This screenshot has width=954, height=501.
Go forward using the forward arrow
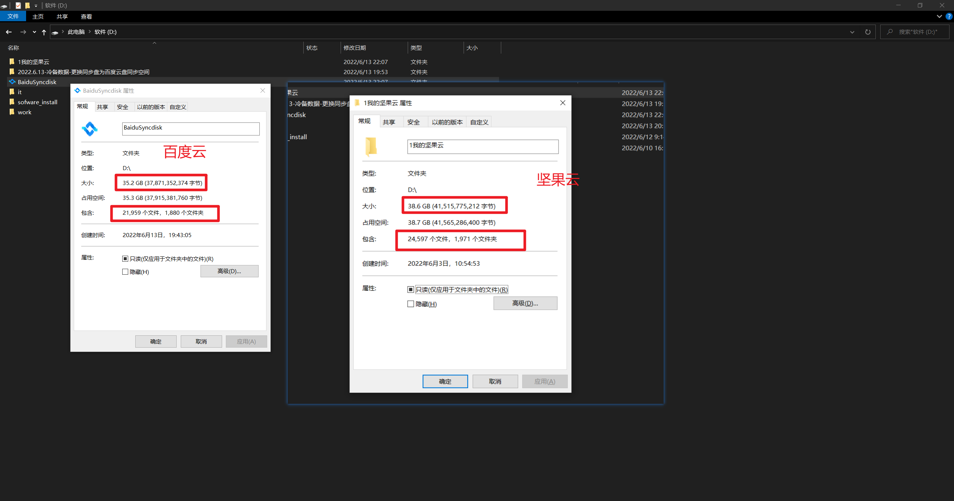coord(23,32)
